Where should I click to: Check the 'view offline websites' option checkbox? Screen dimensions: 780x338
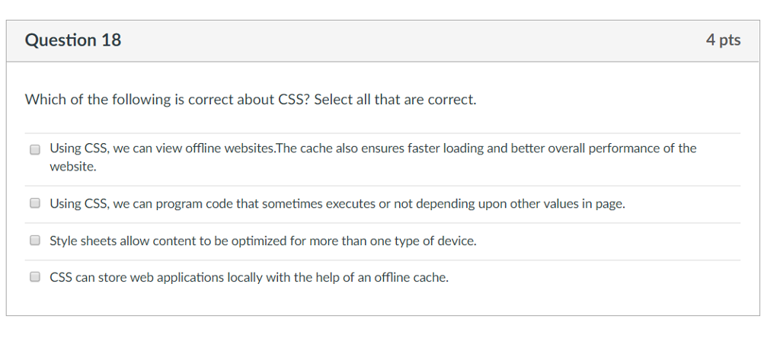tap(35, 149)
